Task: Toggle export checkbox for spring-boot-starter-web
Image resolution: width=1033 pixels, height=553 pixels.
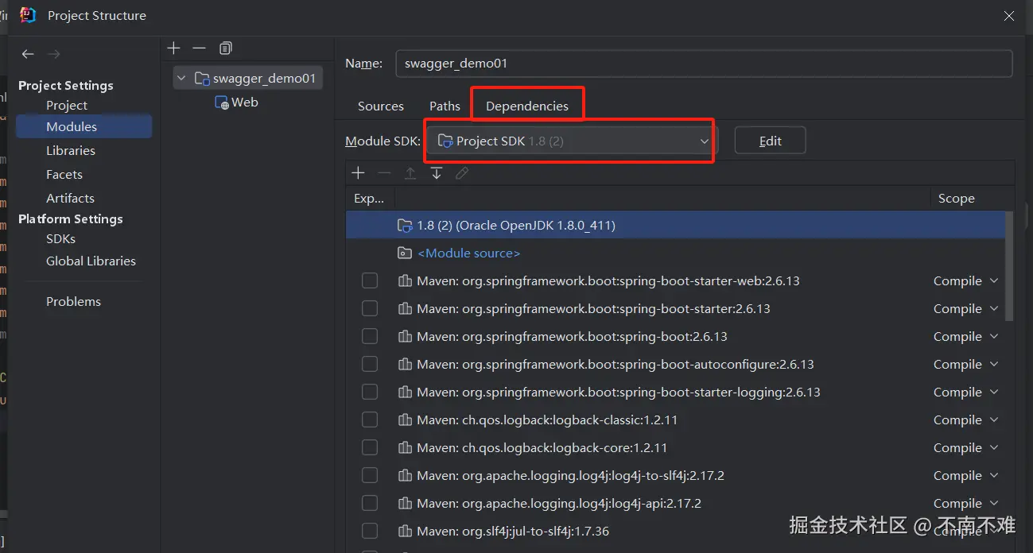Action: [370, 280]
